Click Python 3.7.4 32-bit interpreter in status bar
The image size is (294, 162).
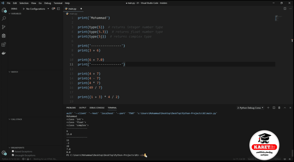pos(11,159)
